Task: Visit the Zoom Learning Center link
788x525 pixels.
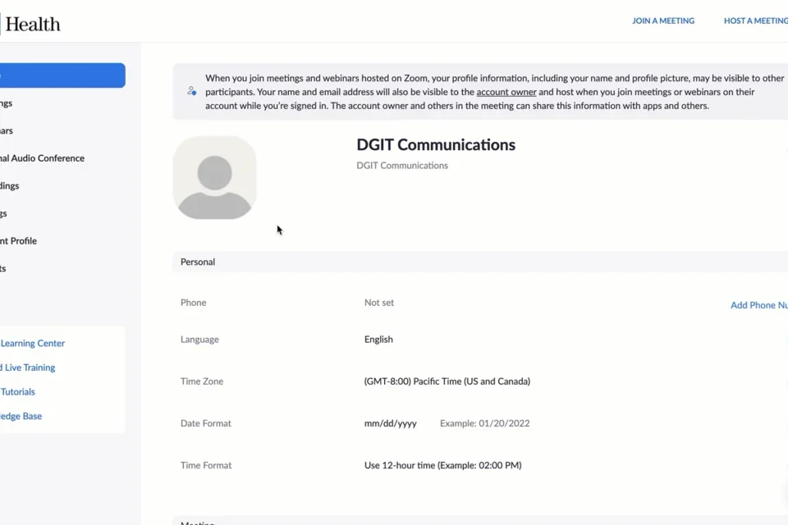Action: coord(32,343)
